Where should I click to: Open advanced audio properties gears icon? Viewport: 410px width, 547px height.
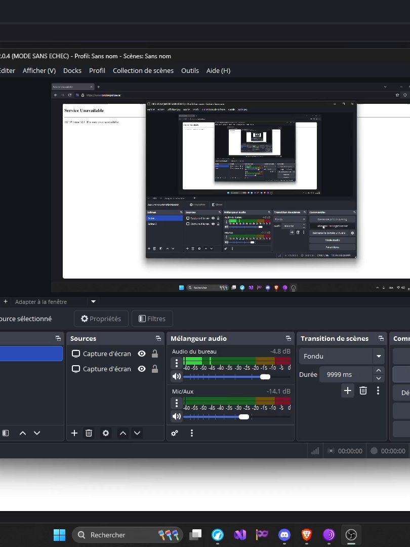(x=175, y=433)
